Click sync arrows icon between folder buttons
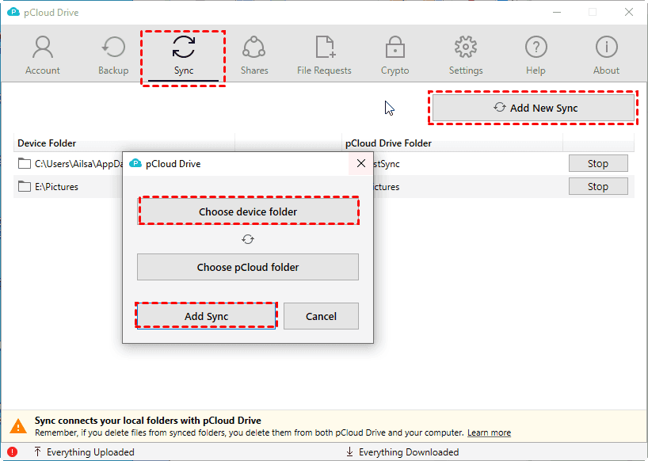648x461 pixels. [x=248, y=239]
